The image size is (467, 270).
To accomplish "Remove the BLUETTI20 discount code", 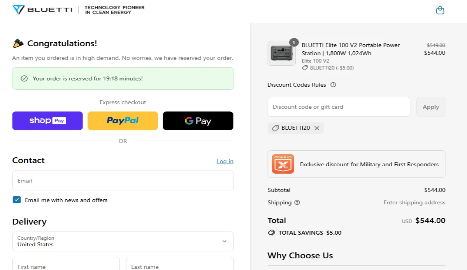I will pyautogui.click(x=318, y=128).
